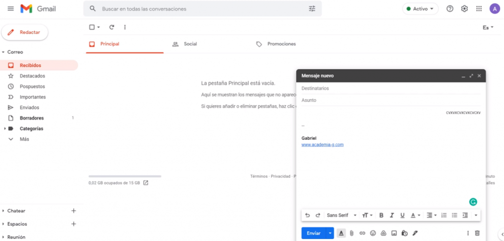This screenshot has height=241, width=504.
Task: Toggle bold formatting
Action: (x=381, y=215)
